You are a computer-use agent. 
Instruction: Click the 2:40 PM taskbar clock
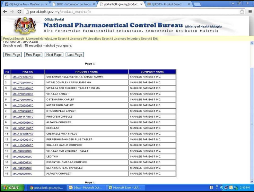(x=245, y=188)
